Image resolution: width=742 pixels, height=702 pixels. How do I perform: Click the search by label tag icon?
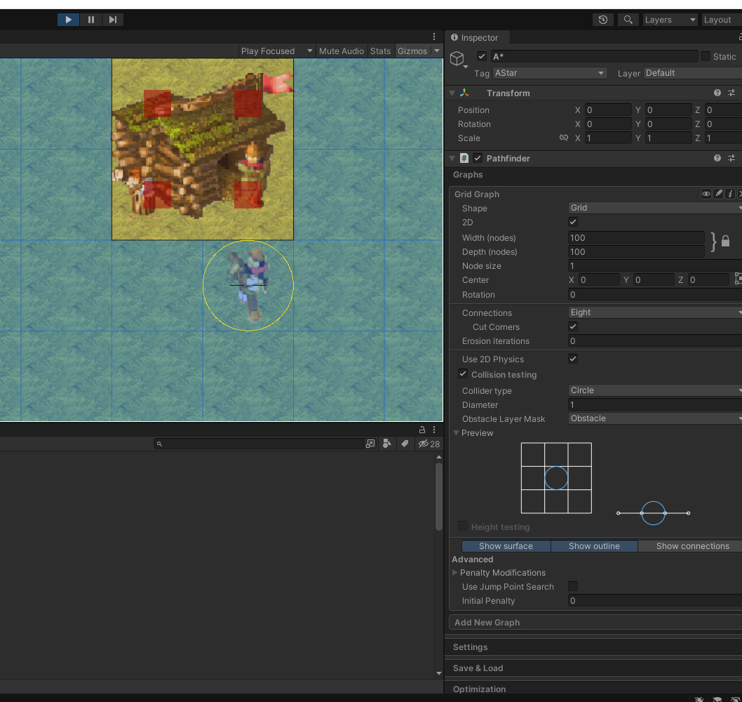(405, 444)
